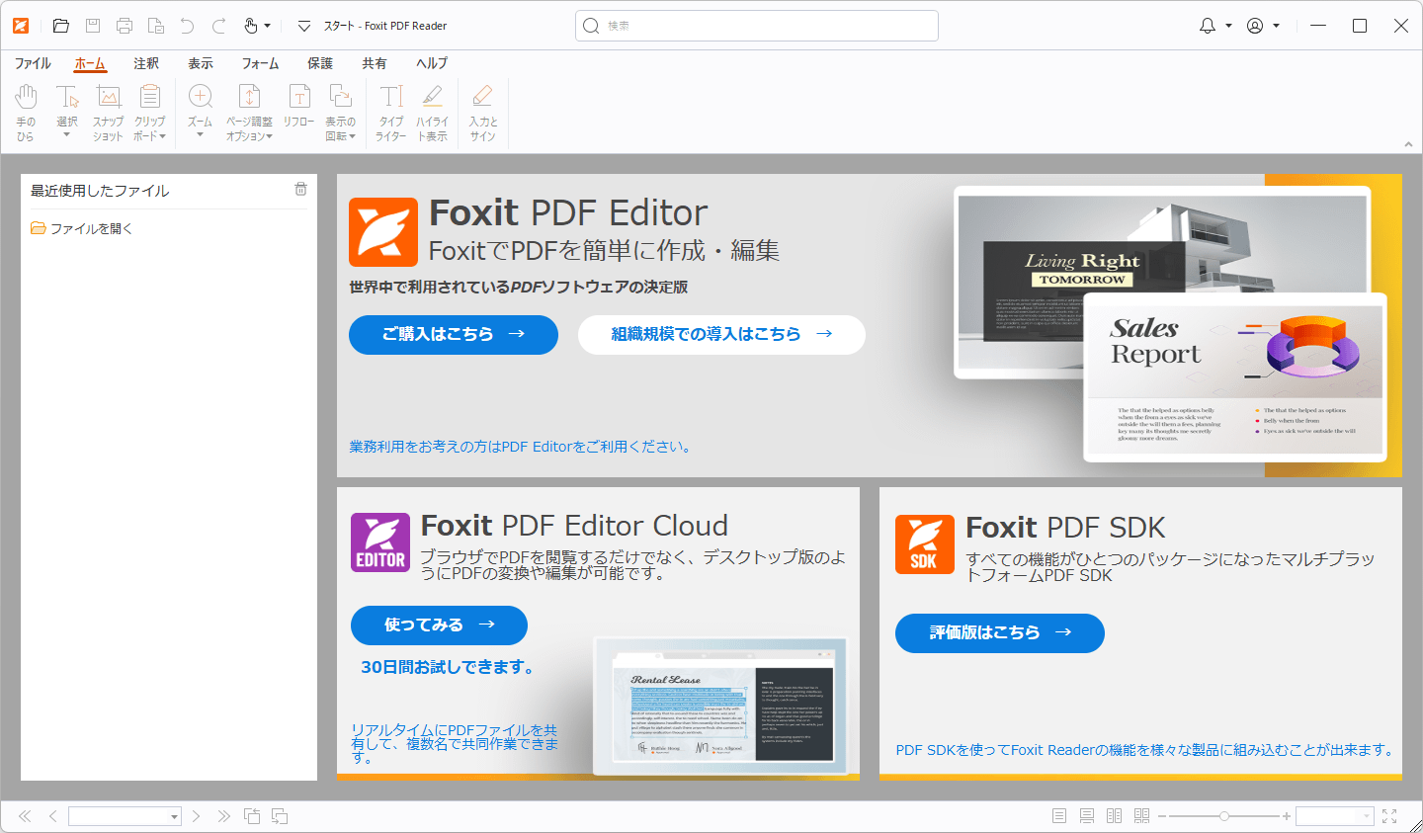The width and height of the screenshot is (1423, 833).
Task: Click the ズーム zoom tool
Action: coord(201,113)
